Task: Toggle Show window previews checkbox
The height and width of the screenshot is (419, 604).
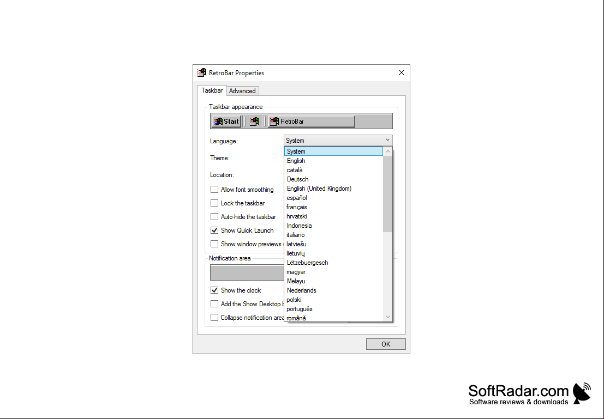Action: [x=214, y=244]
